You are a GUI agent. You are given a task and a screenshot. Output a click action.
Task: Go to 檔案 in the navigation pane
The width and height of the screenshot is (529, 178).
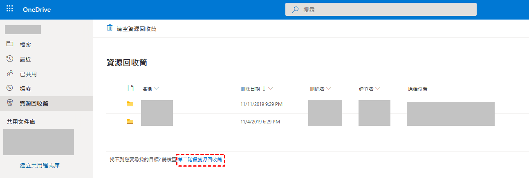(25, 45)
